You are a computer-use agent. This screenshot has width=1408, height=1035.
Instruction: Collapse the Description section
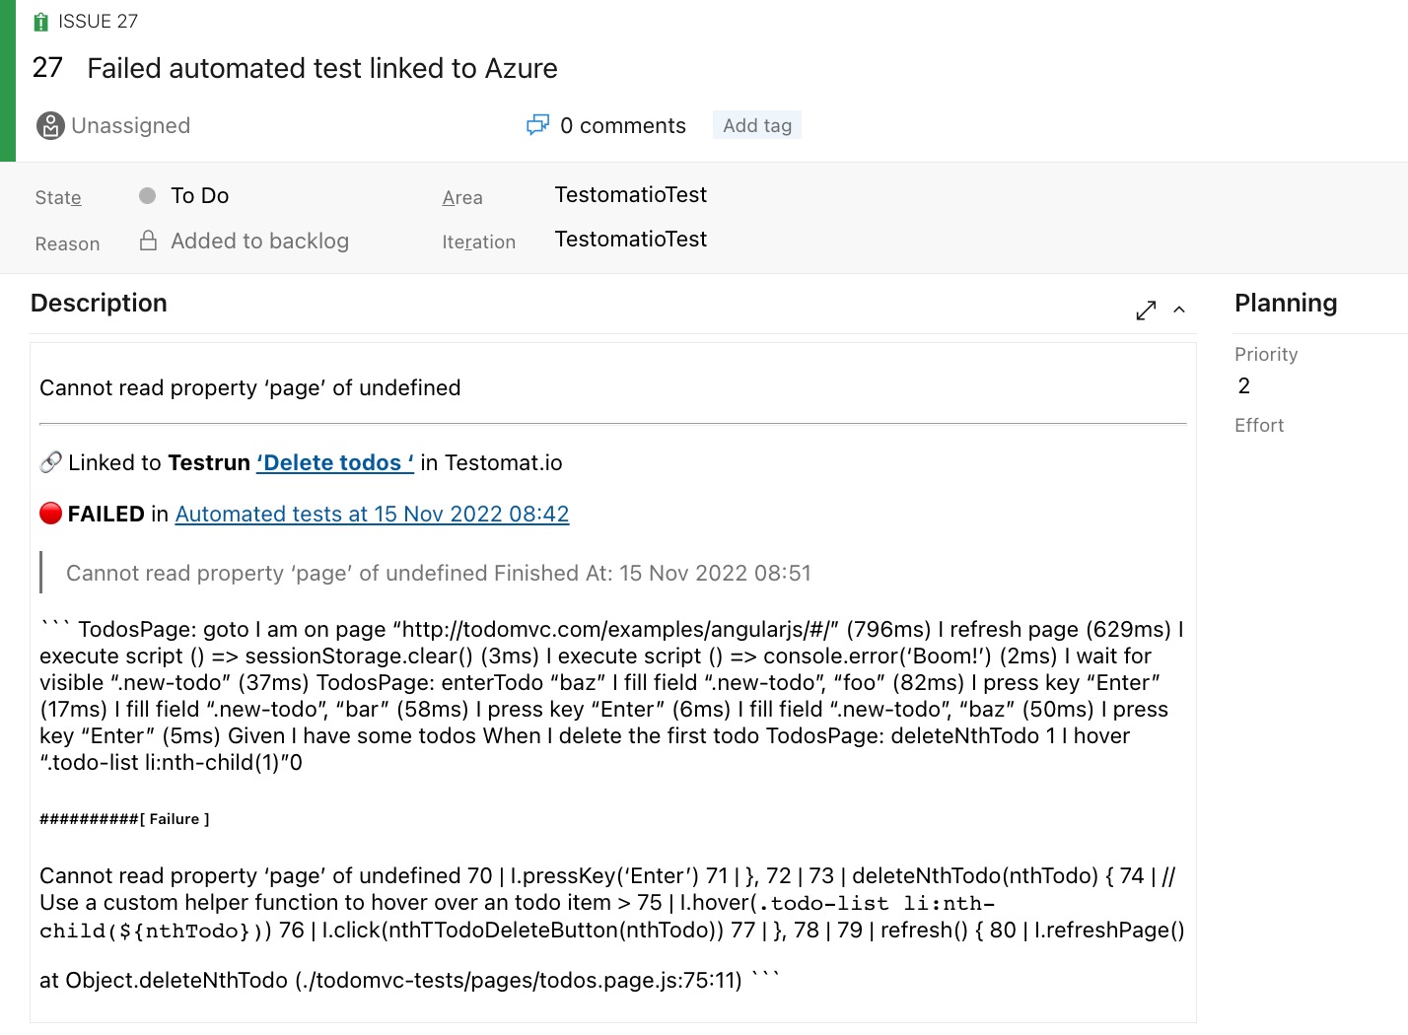coord(1179,310)
